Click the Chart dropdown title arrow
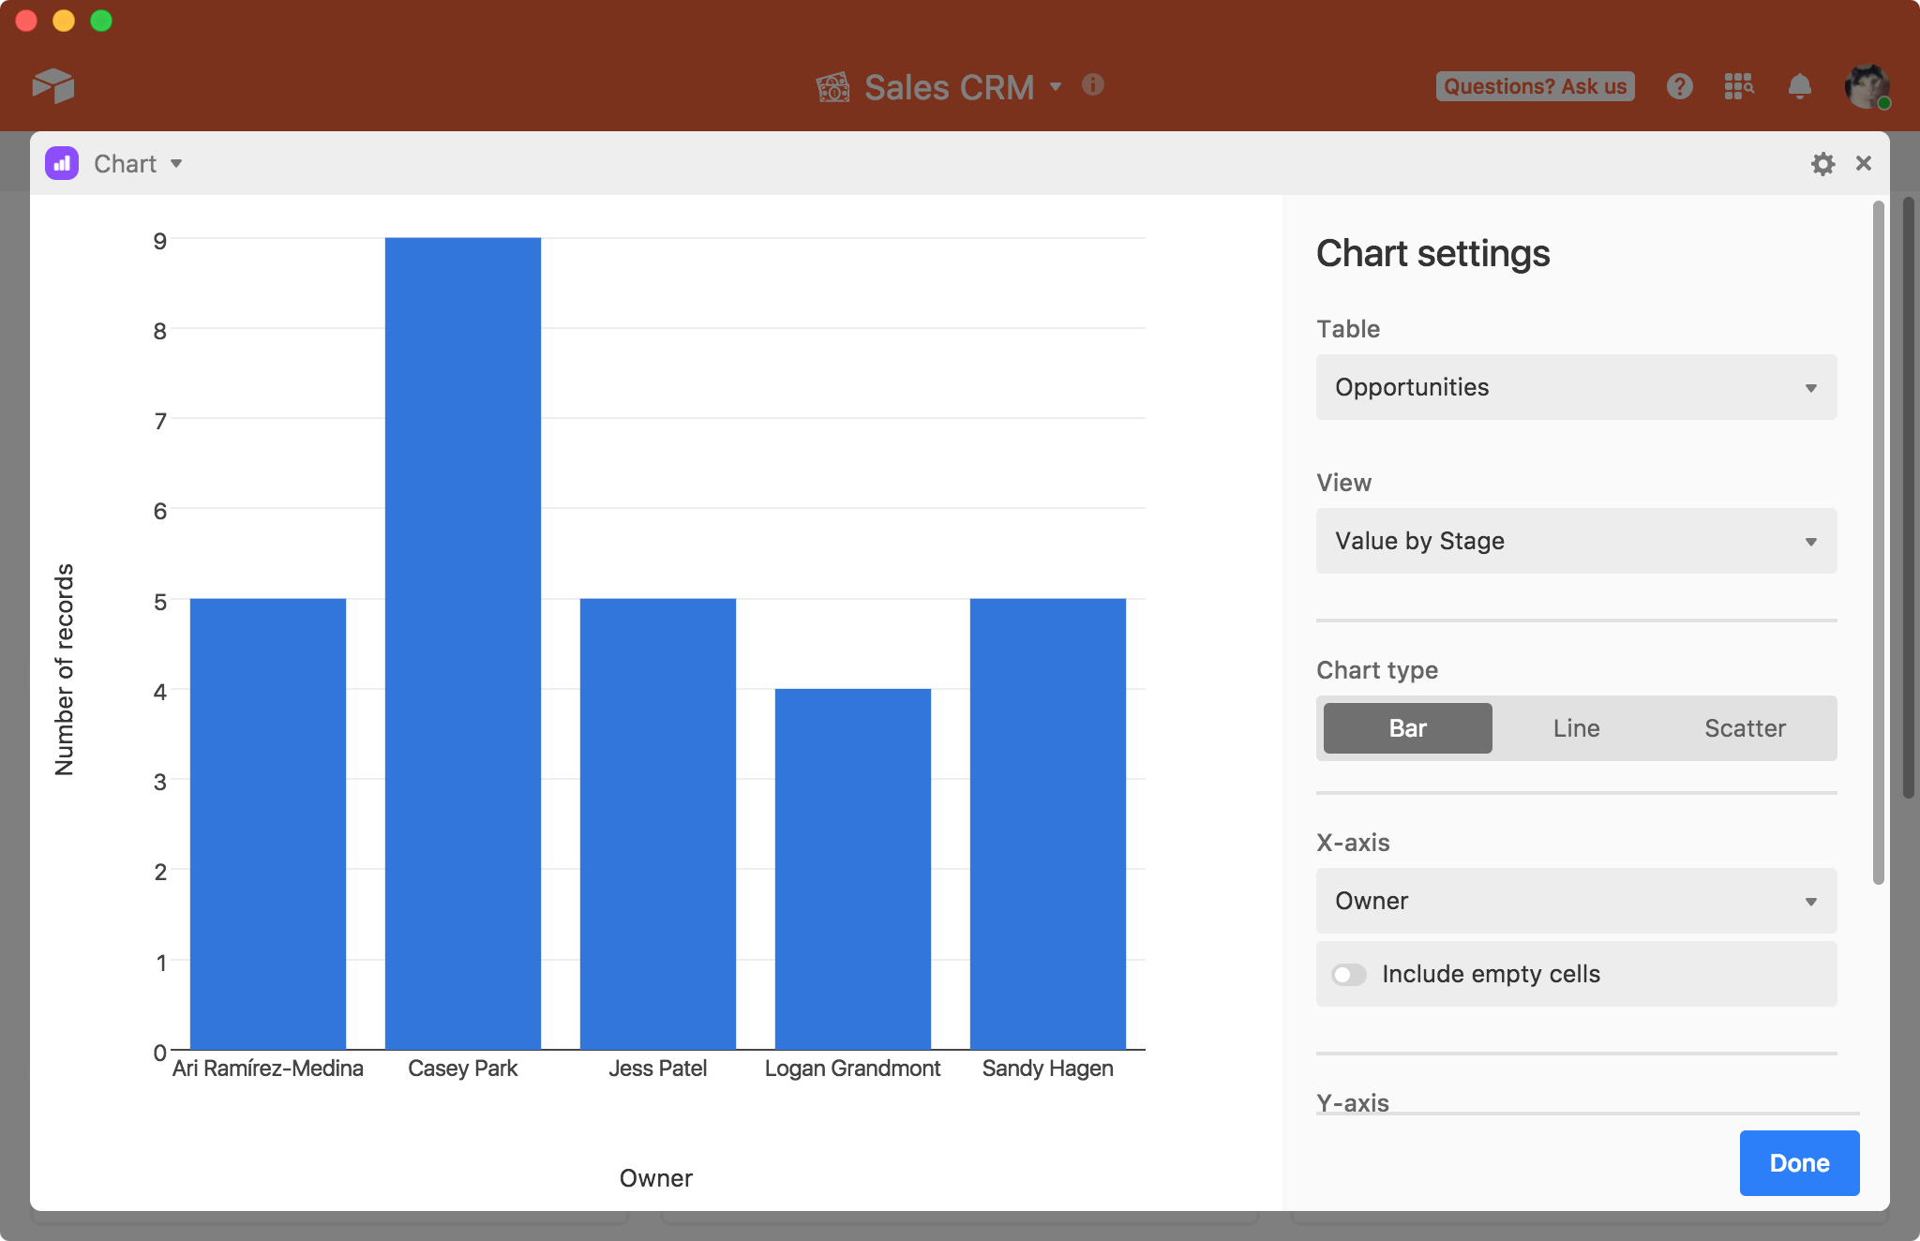 176,164
